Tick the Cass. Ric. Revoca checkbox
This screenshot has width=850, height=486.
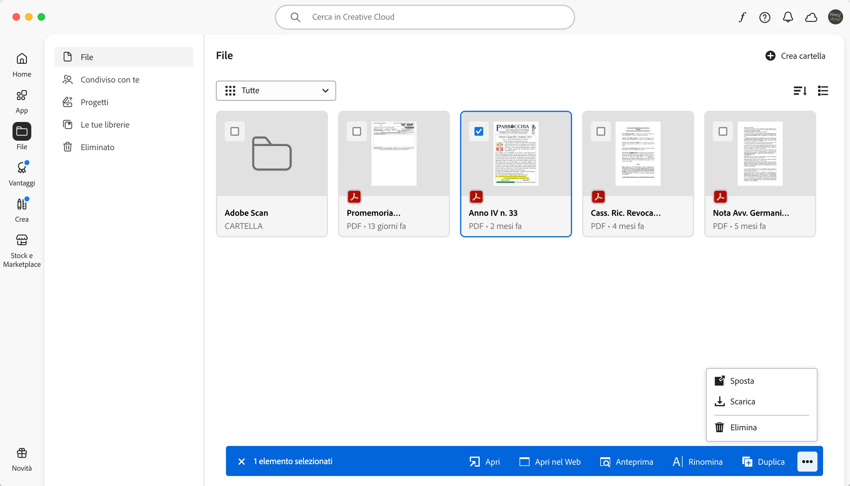pyautogui.click(x=601, y=131)
